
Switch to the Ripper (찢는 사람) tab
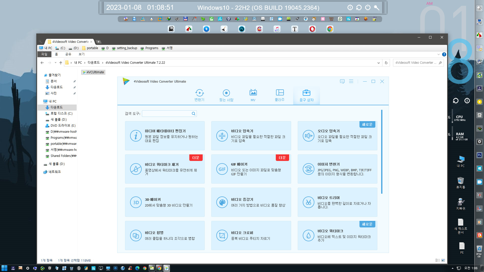click(x=226, y=95)
